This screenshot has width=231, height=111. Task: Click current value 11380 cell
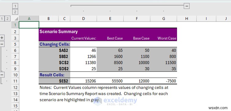[83, 63]
